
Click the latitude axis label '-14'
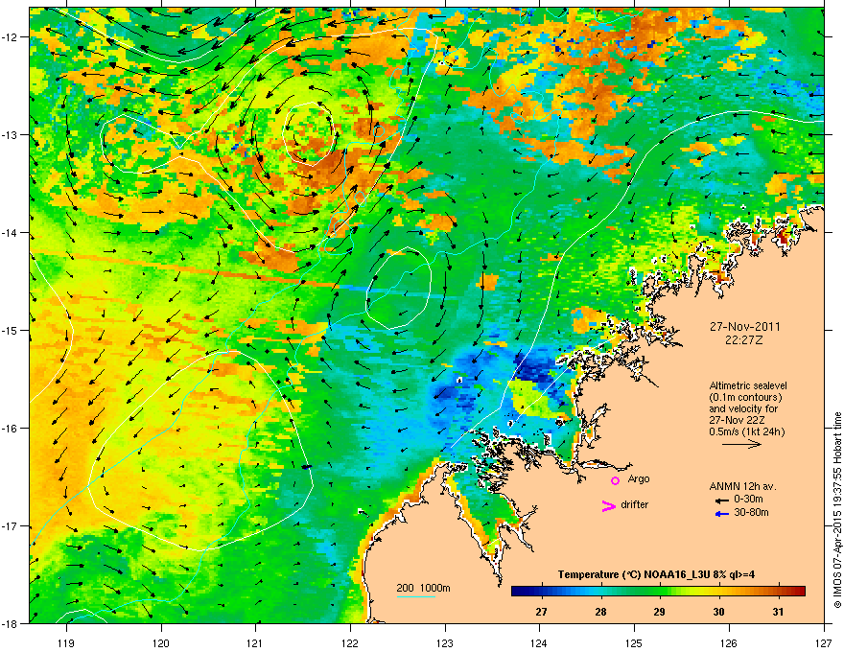[11, 232]
